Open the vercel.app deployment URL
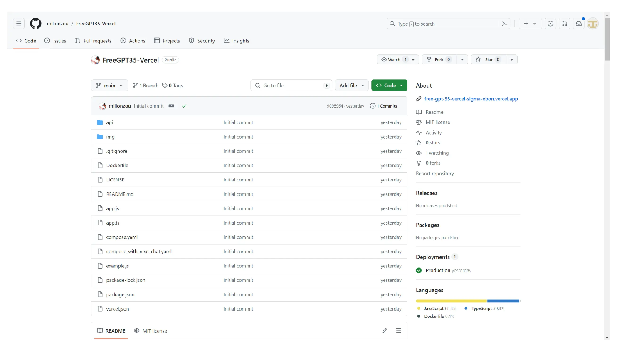Image resolution: width=617 pixels, height=340 pixels. click(471, 99)
